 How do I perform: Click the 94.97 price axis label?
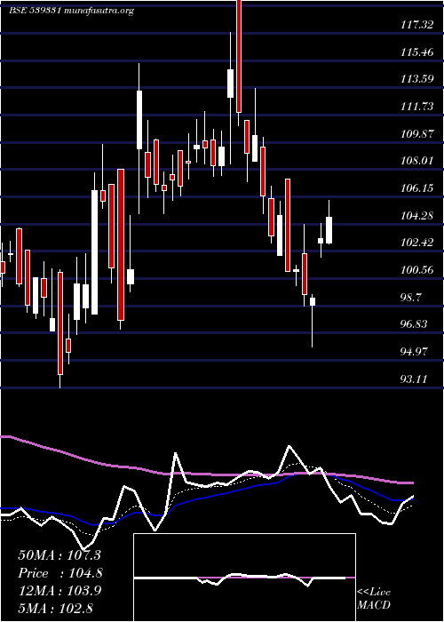click(415, 352)
